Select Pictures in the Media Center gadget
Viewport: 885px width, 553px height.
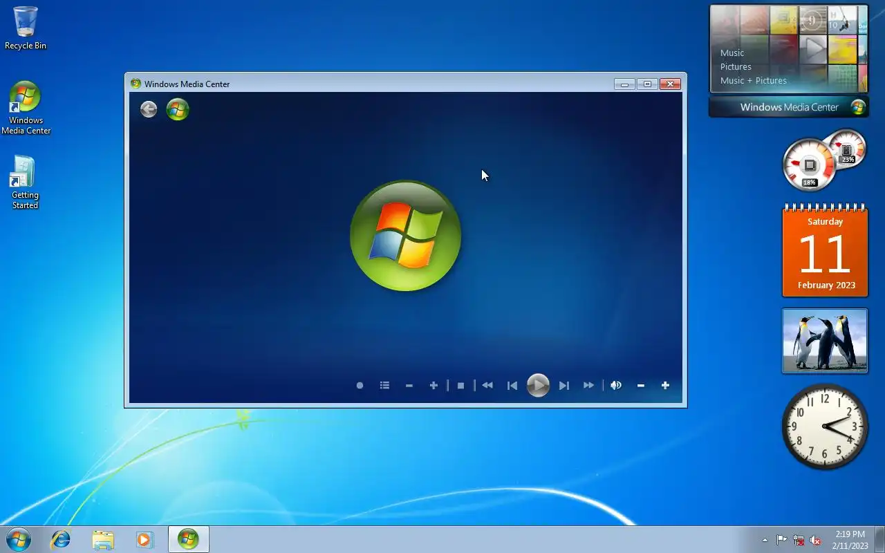pyautogui.click(x=736, y=66)
